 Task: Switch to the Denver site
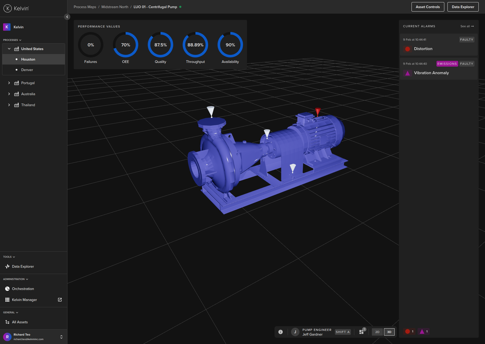coord(27,70)
